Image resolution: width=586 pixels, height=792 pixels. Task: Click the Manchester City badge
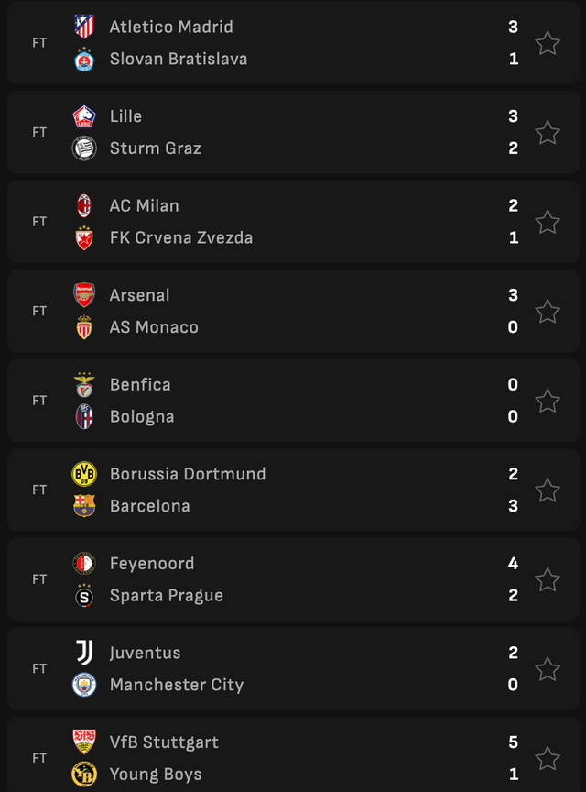(x=84, y=685)
